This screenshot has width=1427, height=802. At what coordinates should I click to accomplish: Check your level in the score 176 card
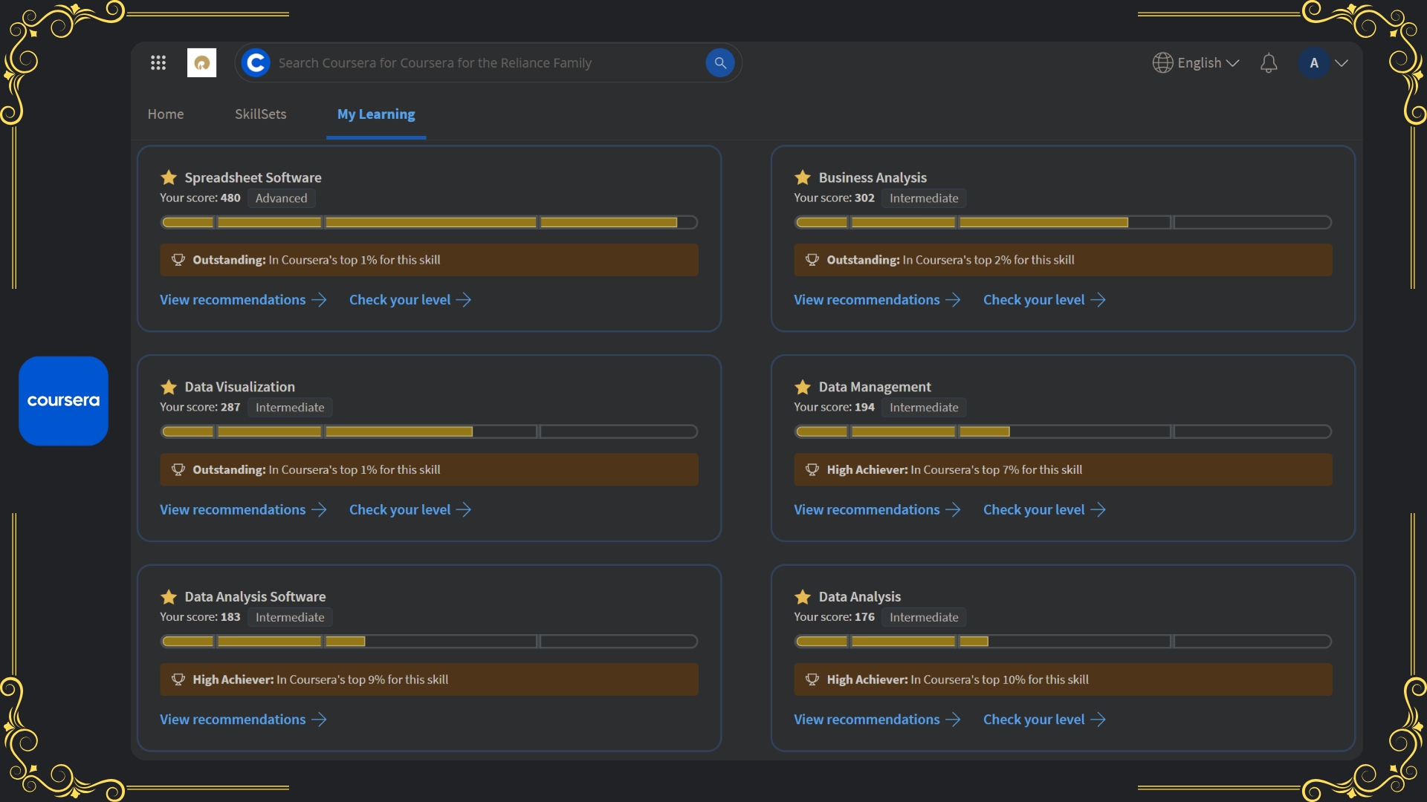(1044, 720)
